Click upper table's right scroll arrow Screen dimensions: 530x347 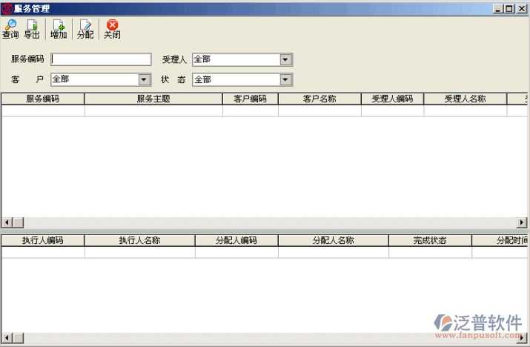click(523, 222)
